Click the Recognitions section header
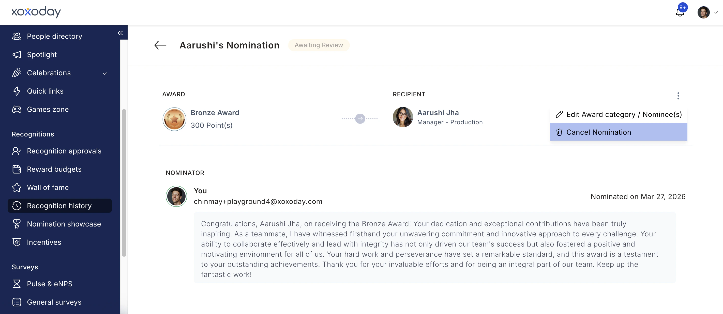The width and height of the screenshot is (723, 314). [33, 134]
